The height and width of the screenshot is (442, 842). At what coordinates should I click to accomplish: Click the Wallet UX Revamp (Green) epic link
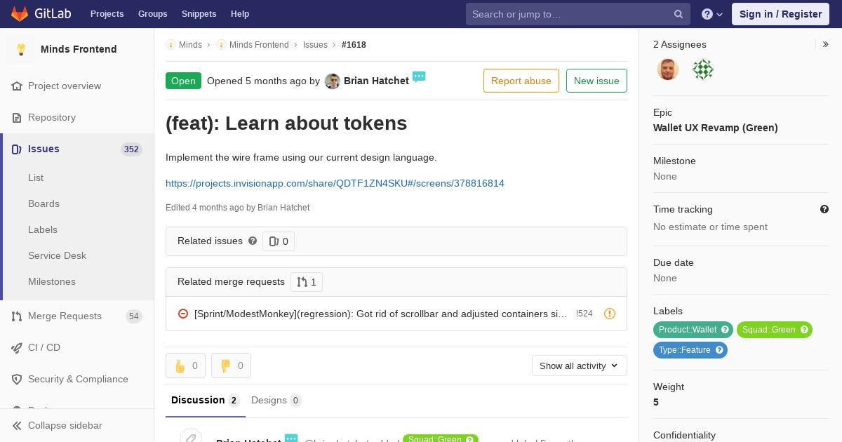coord(715,128)
